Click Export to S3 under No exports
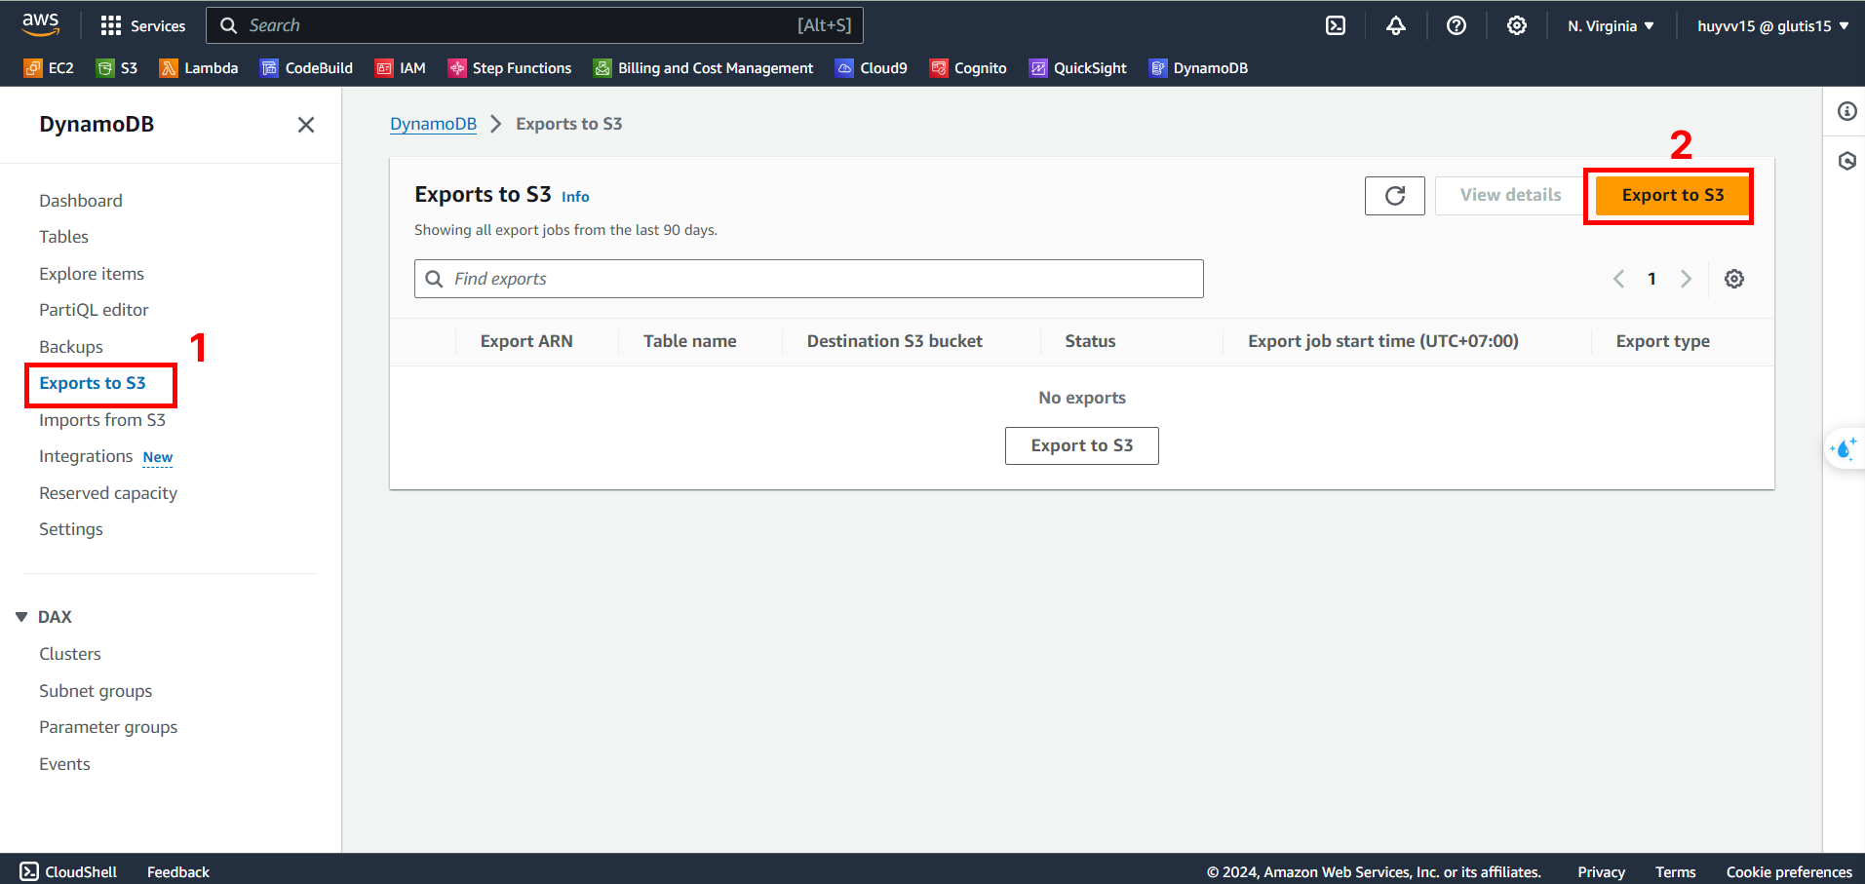This screenshot has width=1865, height=884. (1082, 445)
